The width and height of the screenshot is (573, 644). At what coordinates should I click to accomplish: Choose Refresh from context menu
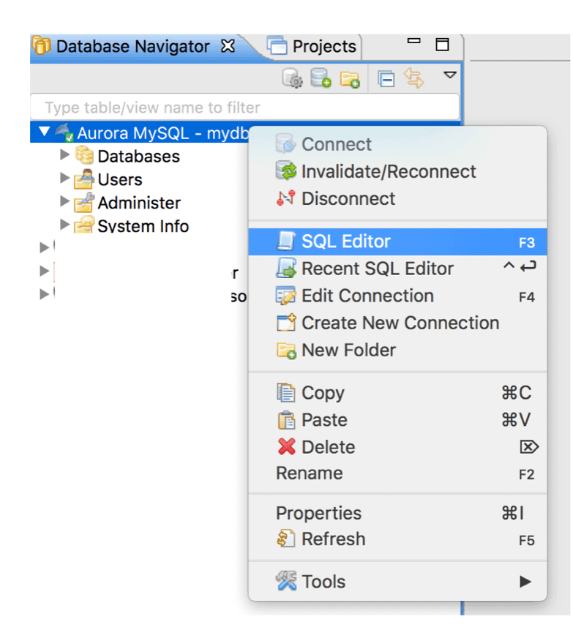pyautogui.click(x=397, y=539)
